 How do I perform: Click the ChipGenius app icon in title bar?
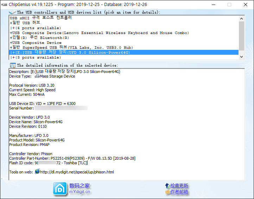coord(4,5)
